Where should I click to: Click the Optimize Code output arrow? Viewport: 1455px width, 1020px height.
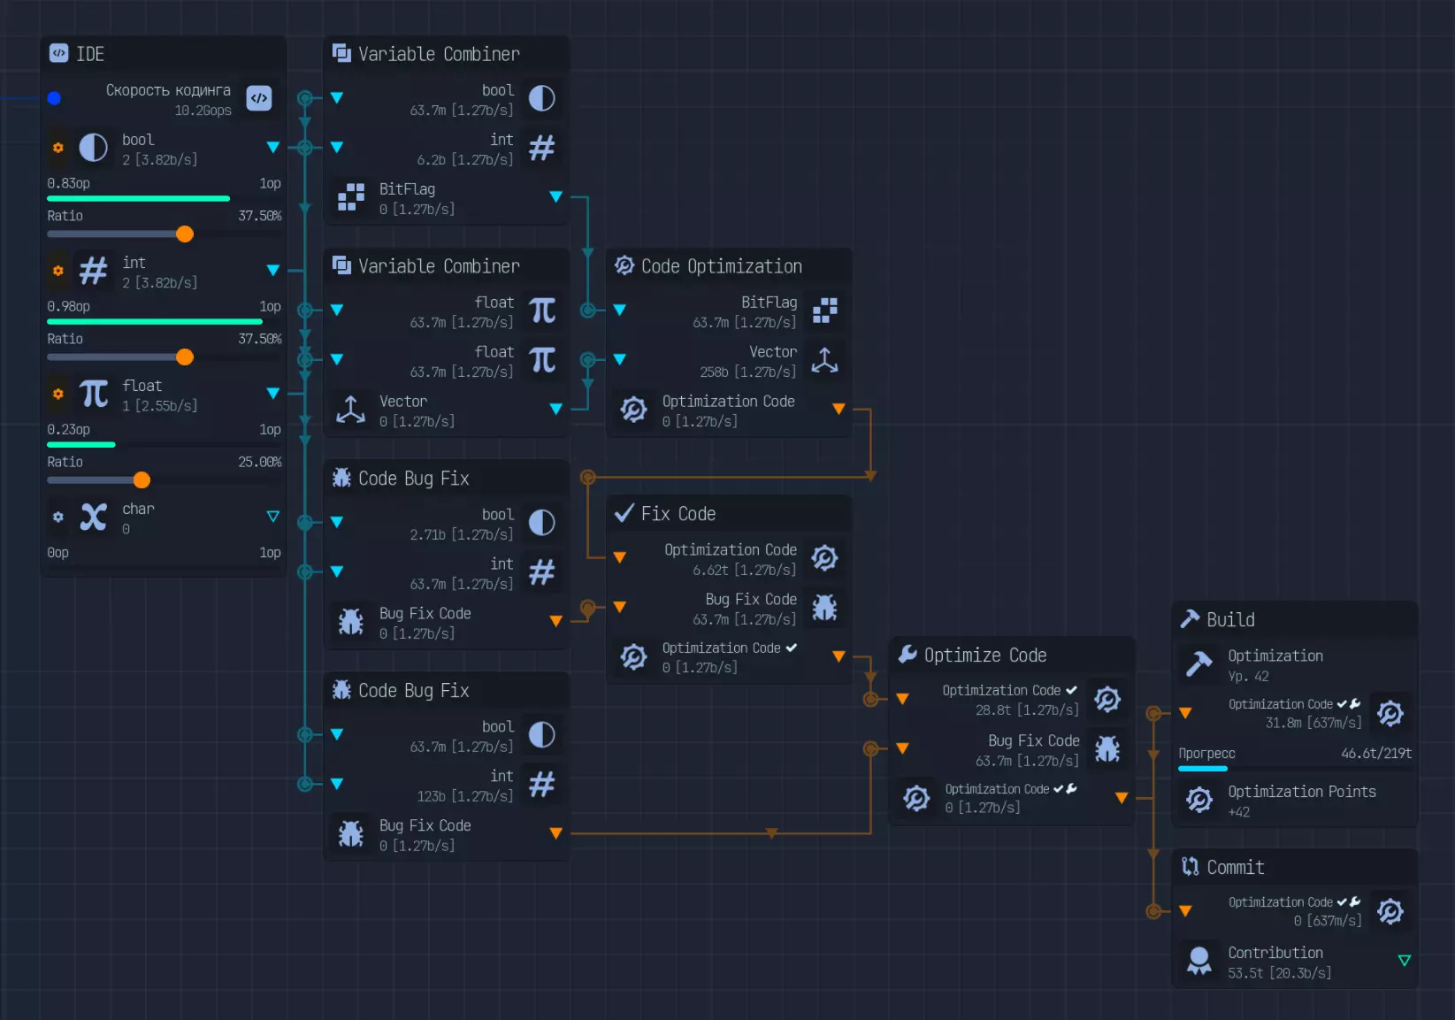pos(1122,798)
